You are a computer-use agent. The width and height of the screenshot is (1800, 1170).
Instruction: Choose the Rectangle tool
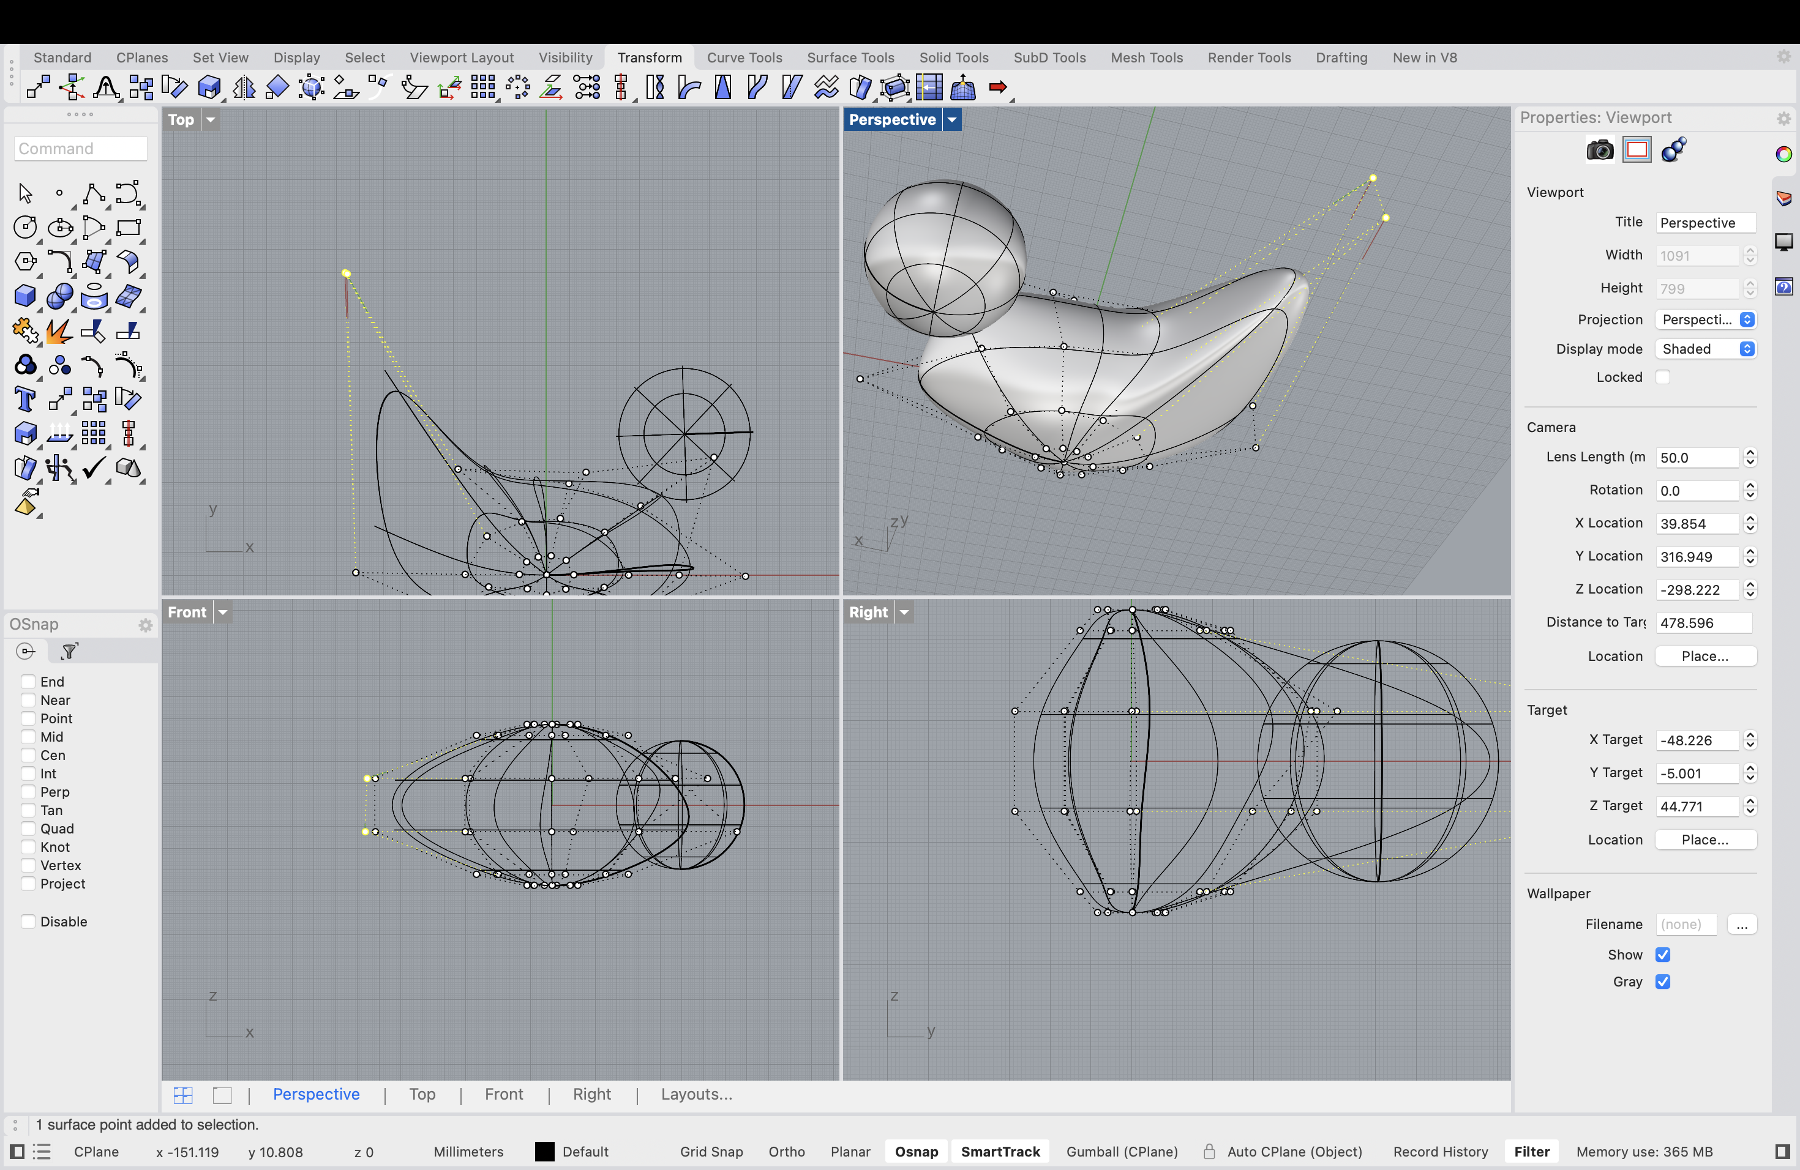[128, 228]
